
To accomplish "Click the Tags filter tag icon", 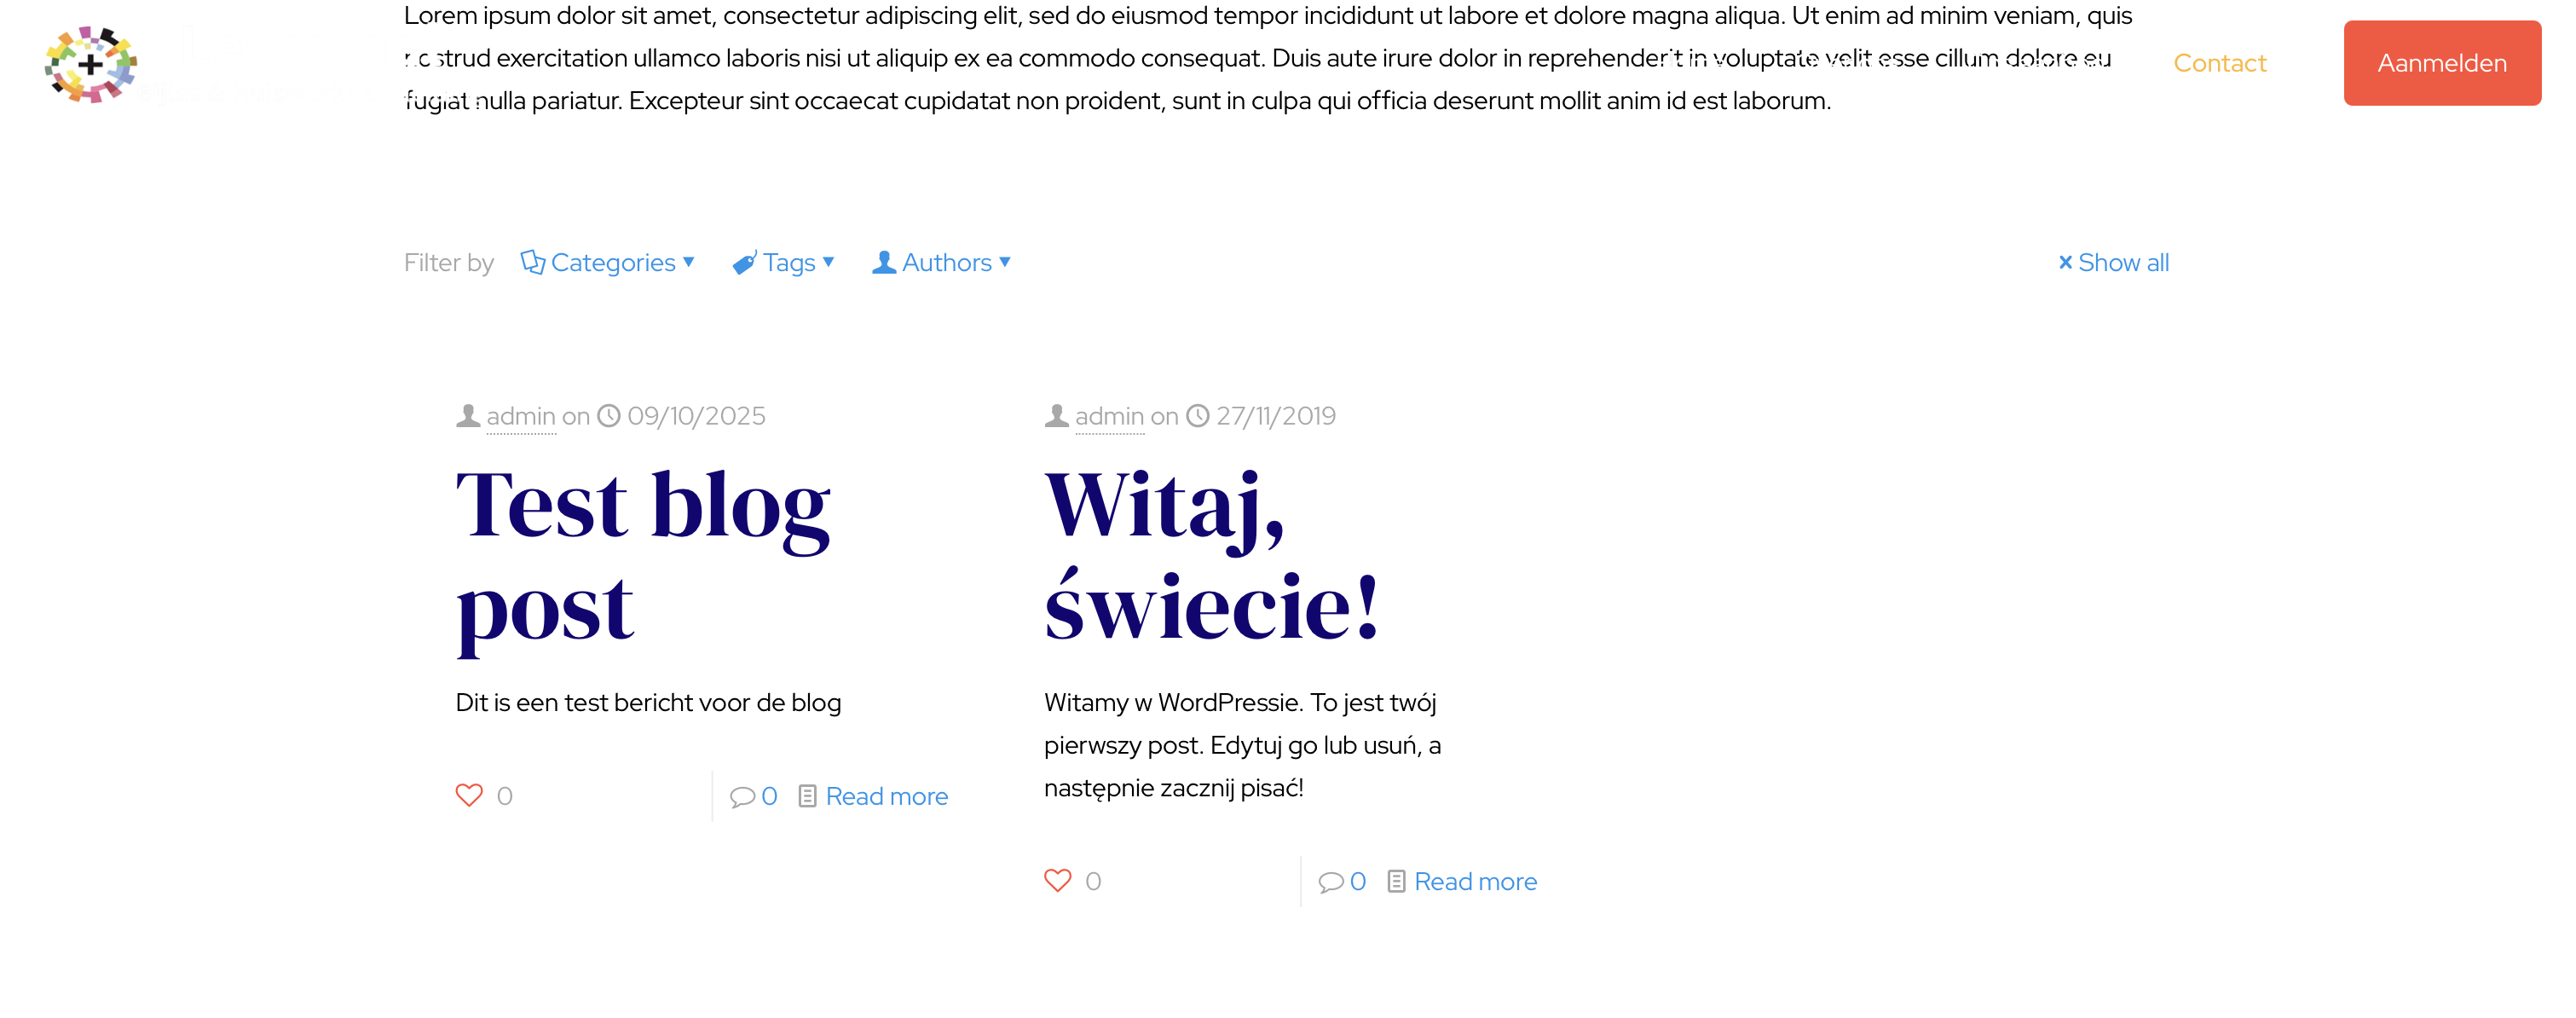I will coord(744,262).
